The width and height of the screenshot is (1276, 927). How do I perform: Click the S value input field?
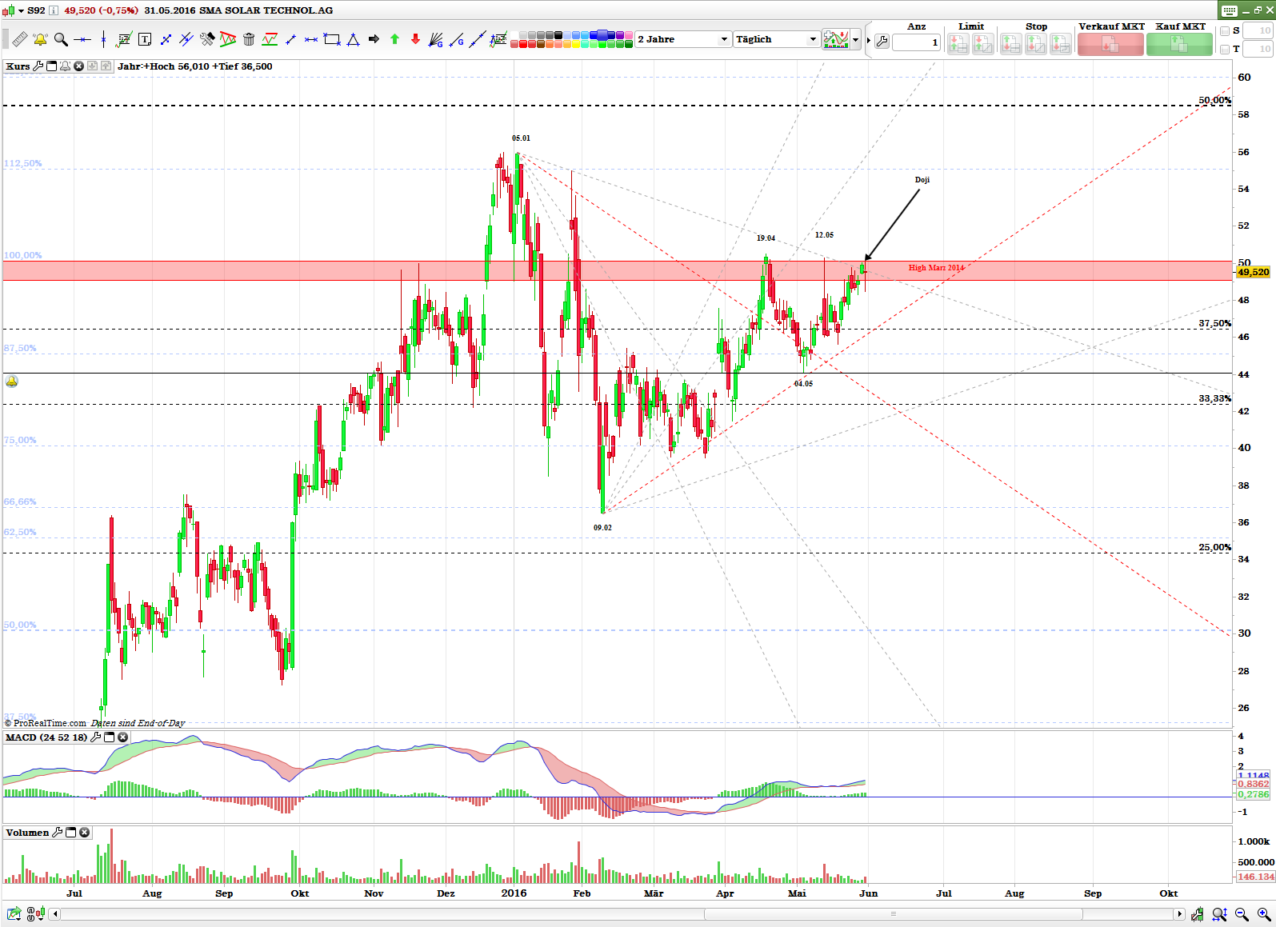click(1258, 30)
